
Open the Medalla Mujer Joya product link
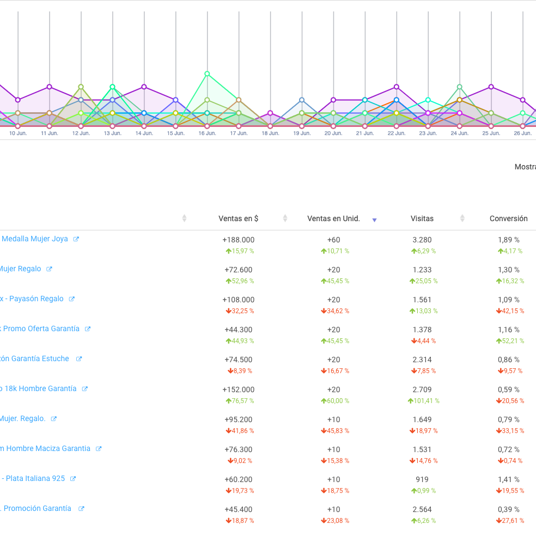click(34, 239)
